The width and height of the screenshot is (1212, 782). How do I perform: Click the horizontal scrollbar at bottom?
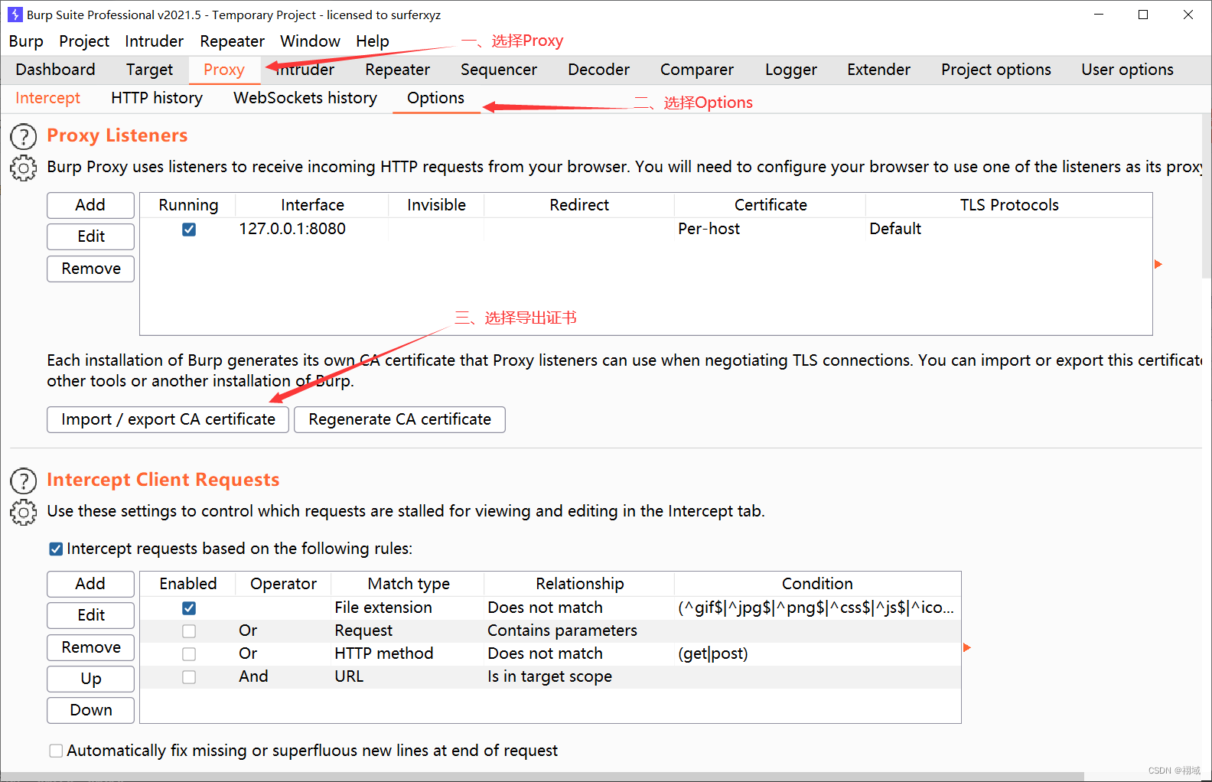point(542,777)
